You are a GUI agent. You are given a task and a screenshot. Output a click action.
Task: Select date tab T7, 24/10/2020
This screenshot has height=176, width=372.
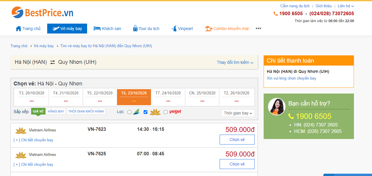coord(168,97)
